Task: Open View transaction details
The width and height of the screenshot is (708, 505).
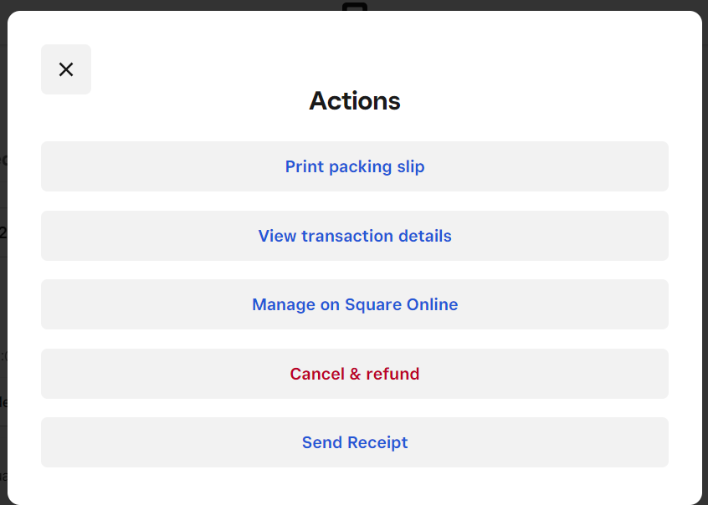Action: point(355,236)
